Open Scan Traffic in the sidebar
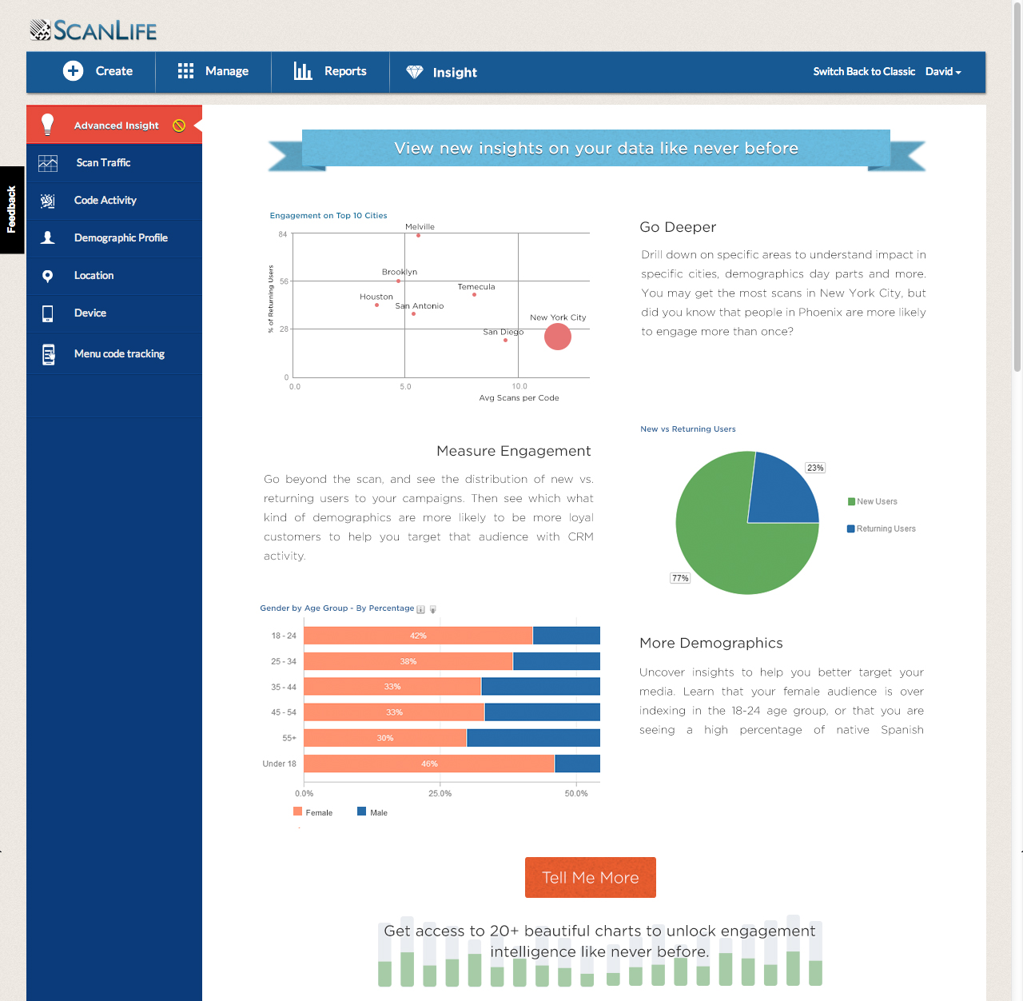 pos(103,163)
